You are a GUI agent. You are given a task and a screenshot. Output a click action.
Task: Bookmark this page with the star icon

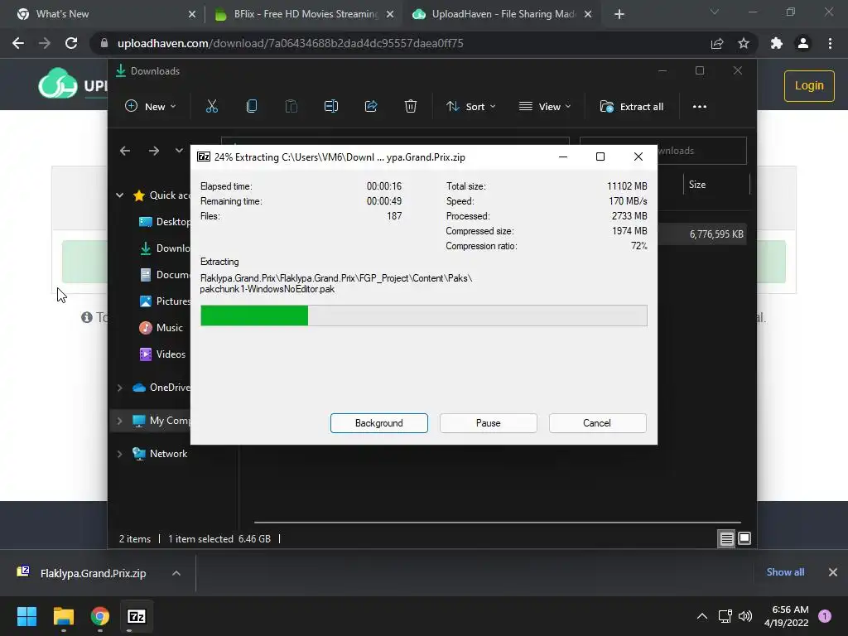(744, 43)
